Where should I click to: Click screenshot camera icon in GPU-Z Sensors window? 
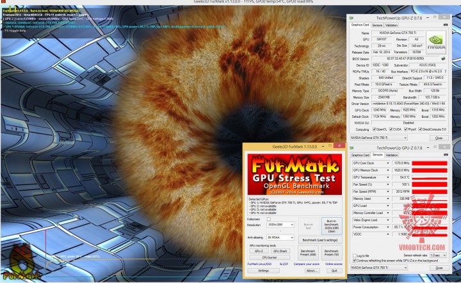click(x=446, y=154)
